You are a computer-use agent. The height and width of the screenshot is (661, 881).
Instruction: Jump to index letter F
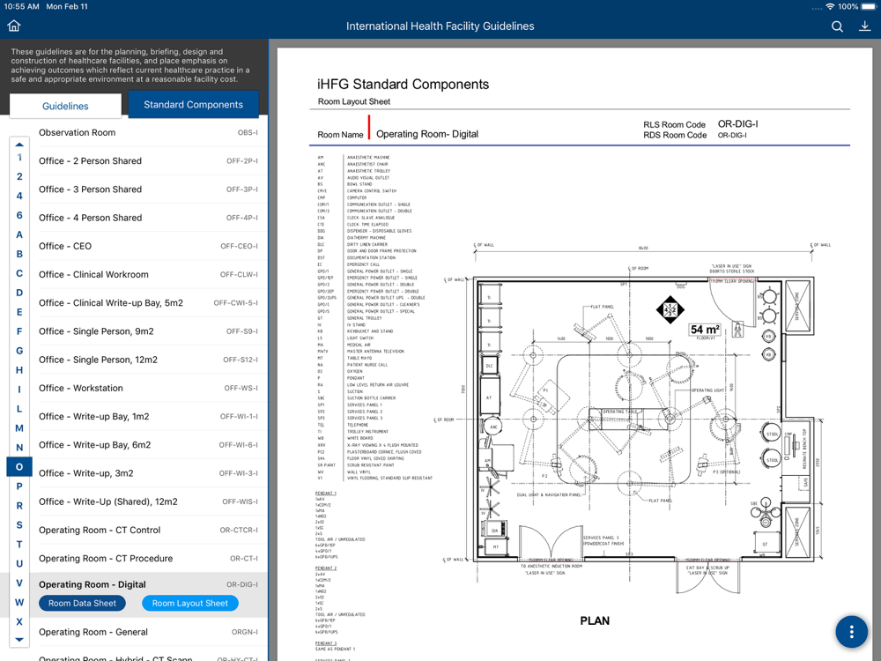pos(19,331)
